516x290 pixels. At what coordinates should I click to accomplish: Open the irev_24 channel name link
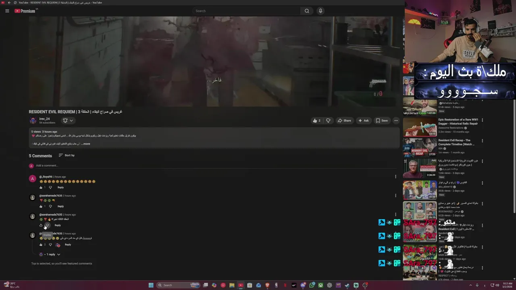click(x=44, y=119)
